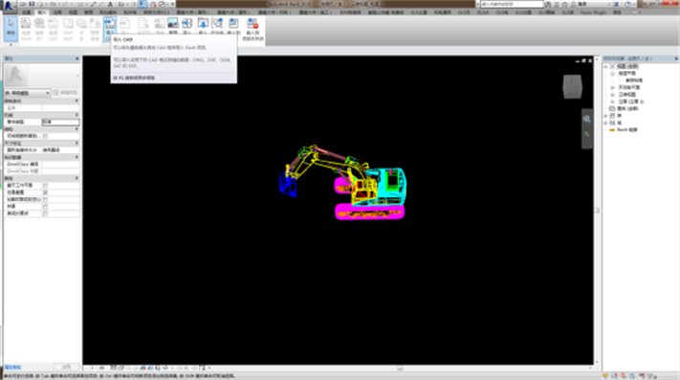
Task: Expand the 3D views node in project browser
Action: coord(613,95)
